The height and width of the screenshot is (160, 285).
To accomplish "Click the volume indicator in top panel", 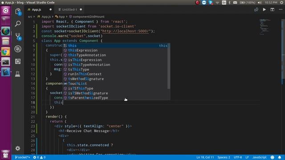I will [x=260, y=3].
